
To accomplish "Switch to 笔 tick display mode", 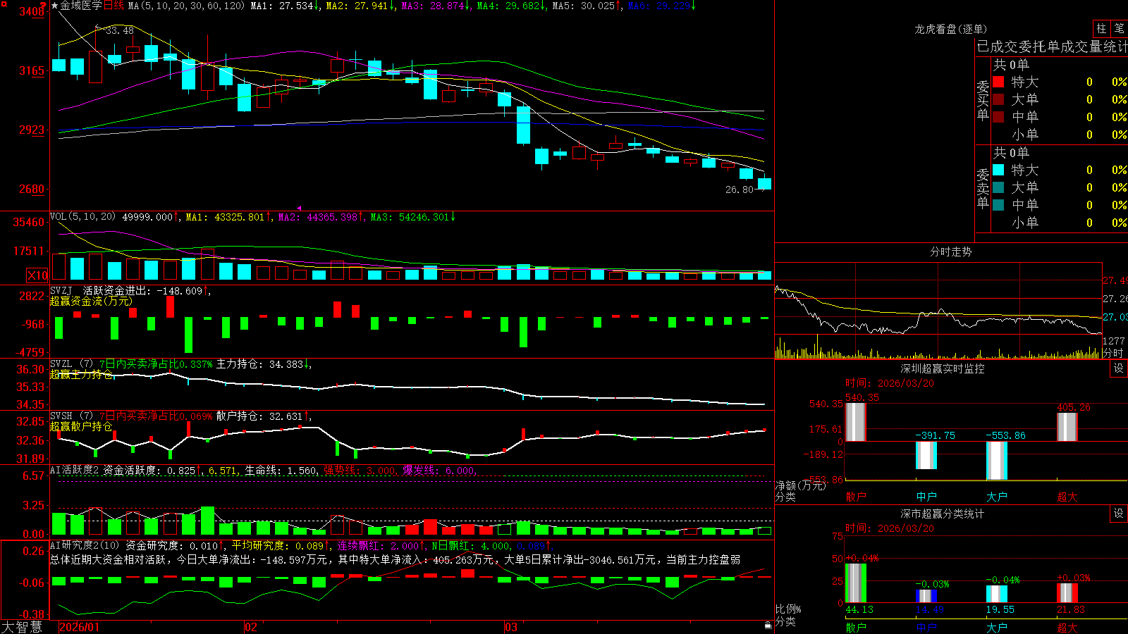I will point(1119,28).
